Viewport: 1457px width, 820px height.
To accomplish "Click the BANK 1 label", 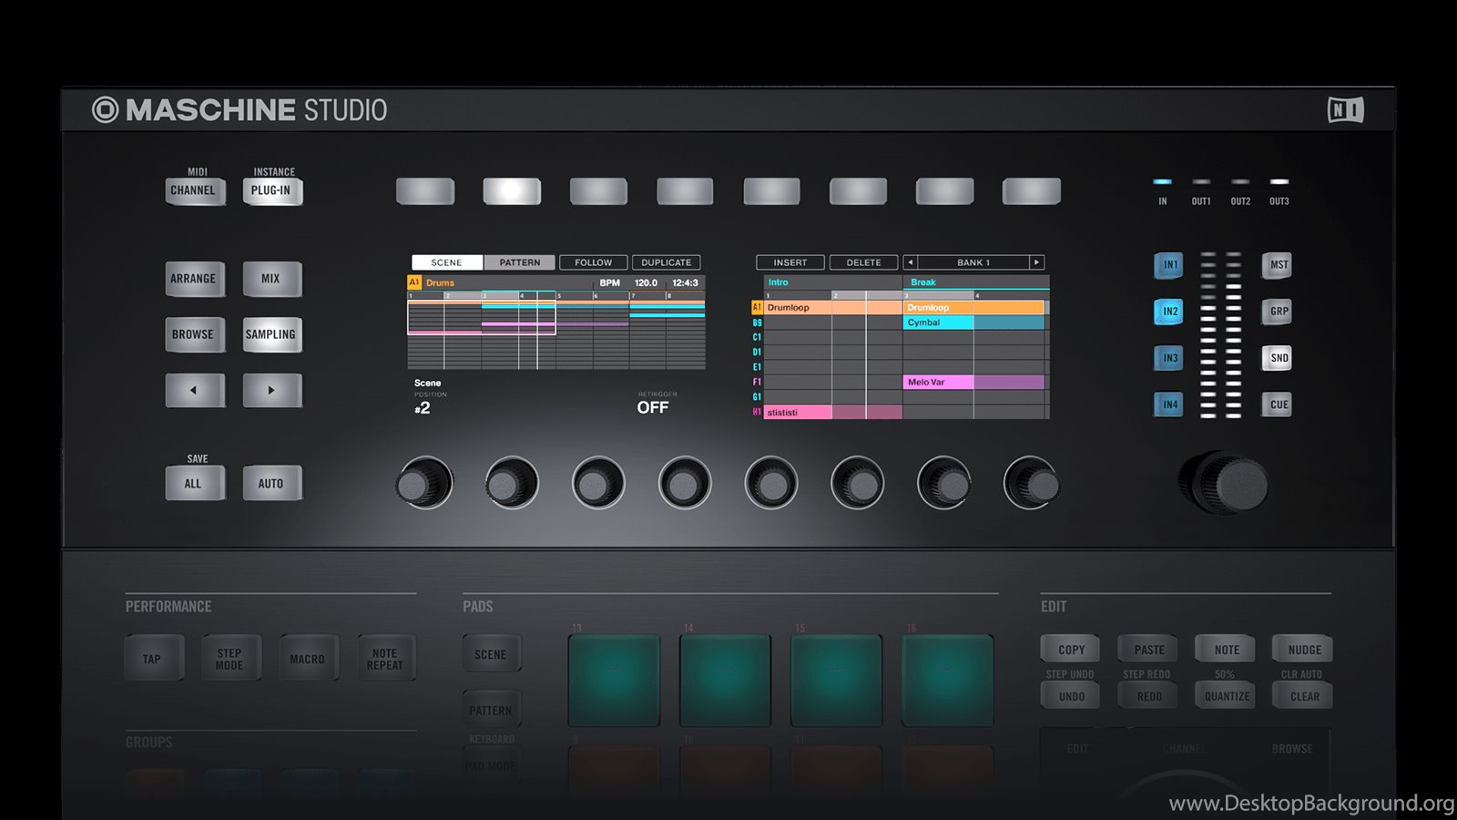I will 973,262.
